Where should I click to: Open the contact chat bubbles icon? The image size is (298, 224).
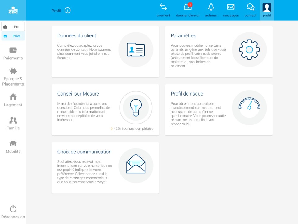pos(251,10)
